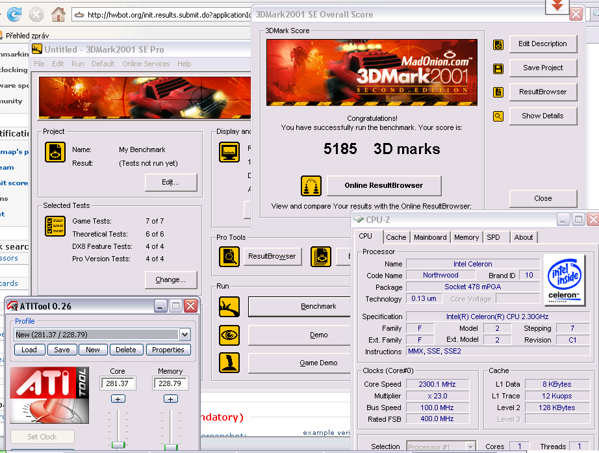Click the Show Details magnifier icon

(498, 116)
